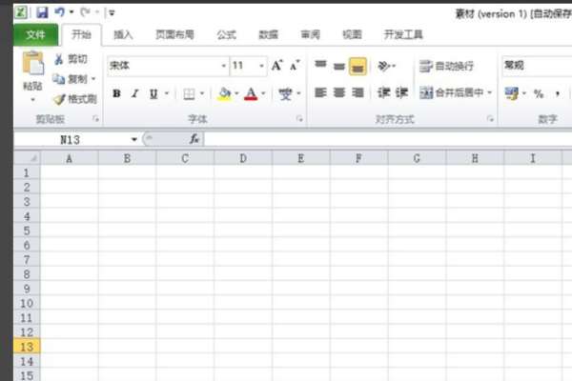Toggle Italic formatting

135,93
